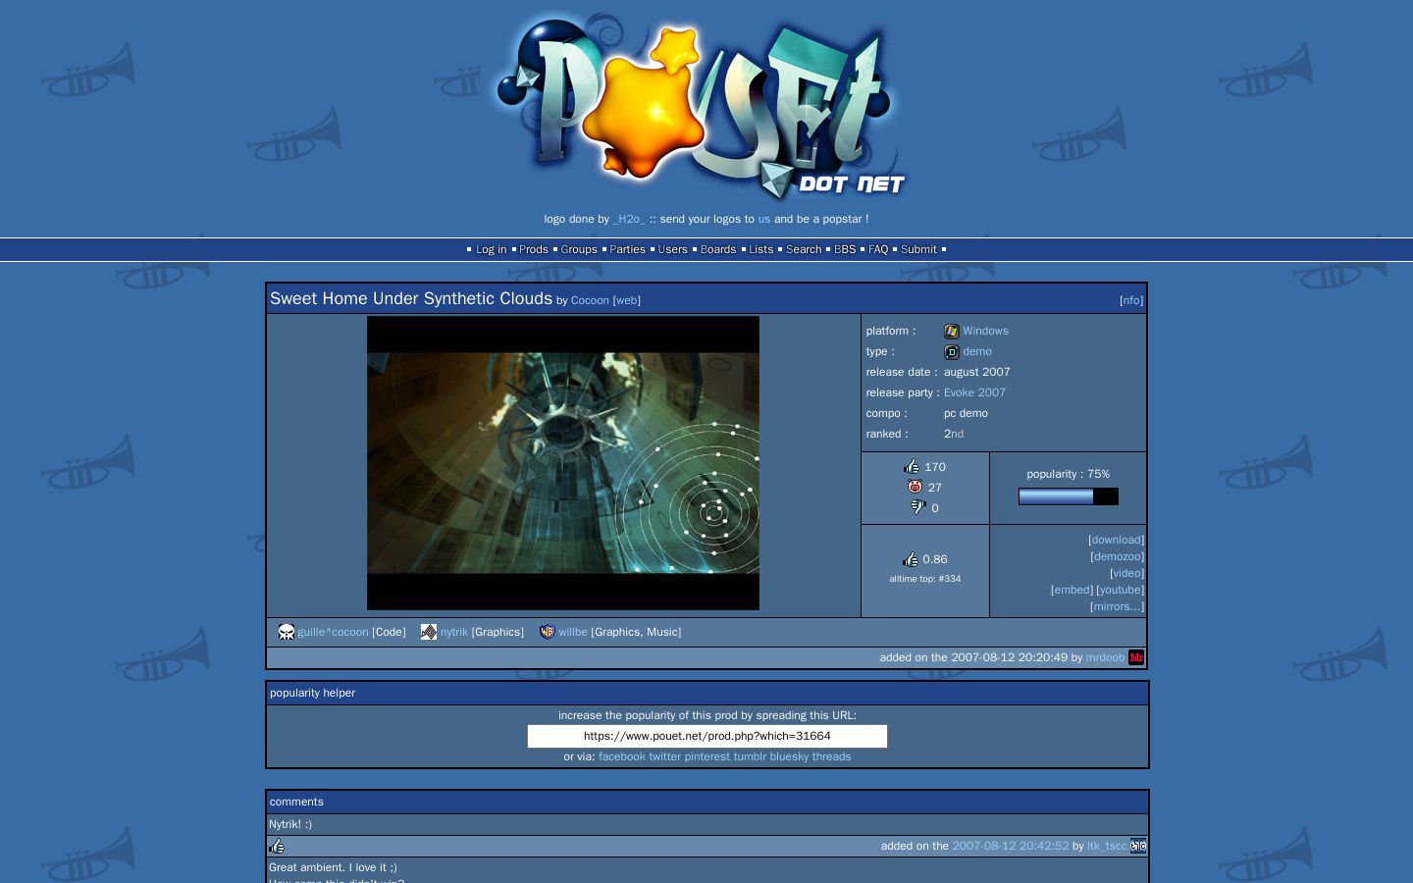Click the 'alltime top: #334' text
The width and height of the screenshot is (1413, 883).
pyautogui.click(x=925, y=579)
